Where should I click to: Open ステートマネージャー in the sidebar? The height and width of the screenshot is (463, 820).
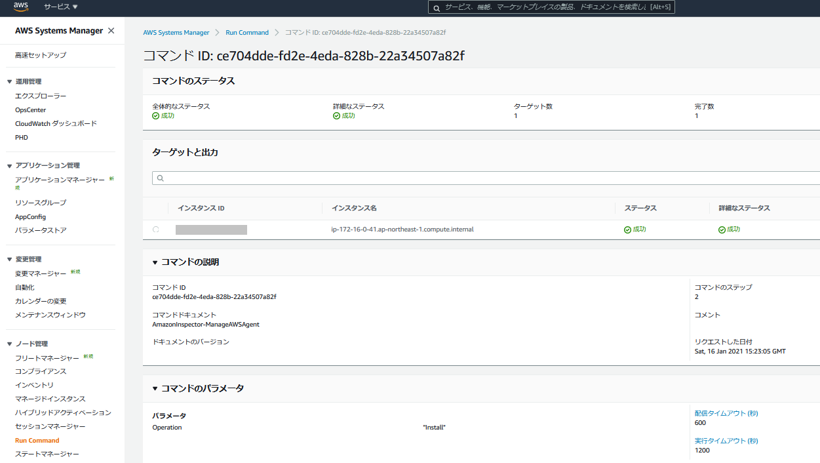coord(47,454)
